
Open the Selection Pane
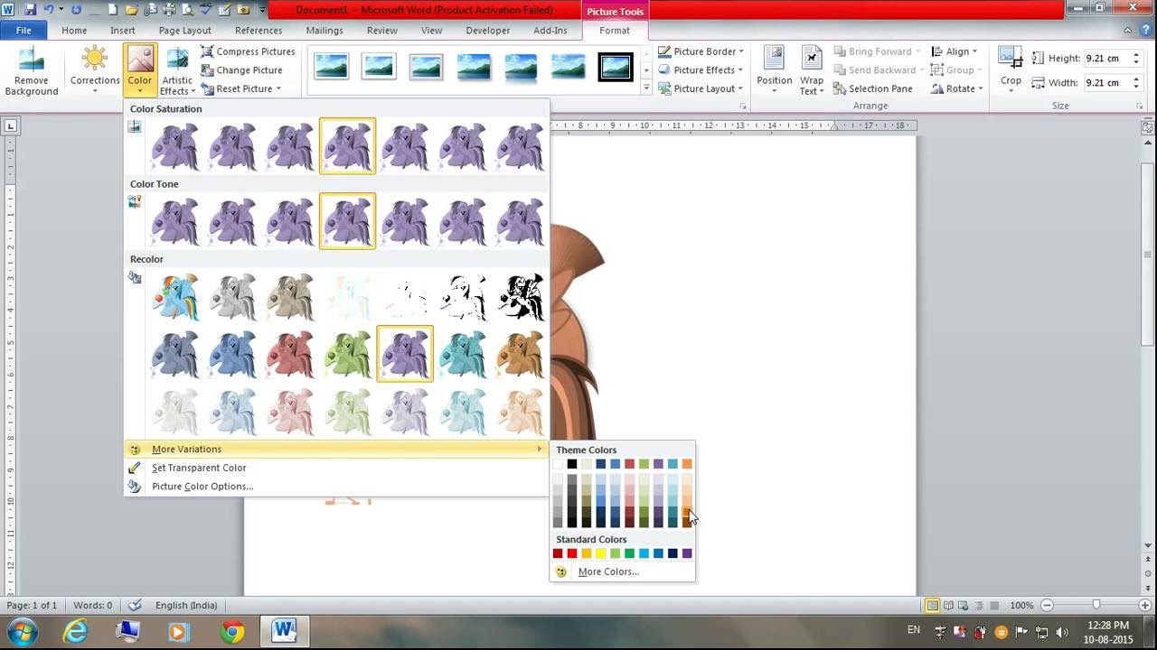(x=871, y=88)
